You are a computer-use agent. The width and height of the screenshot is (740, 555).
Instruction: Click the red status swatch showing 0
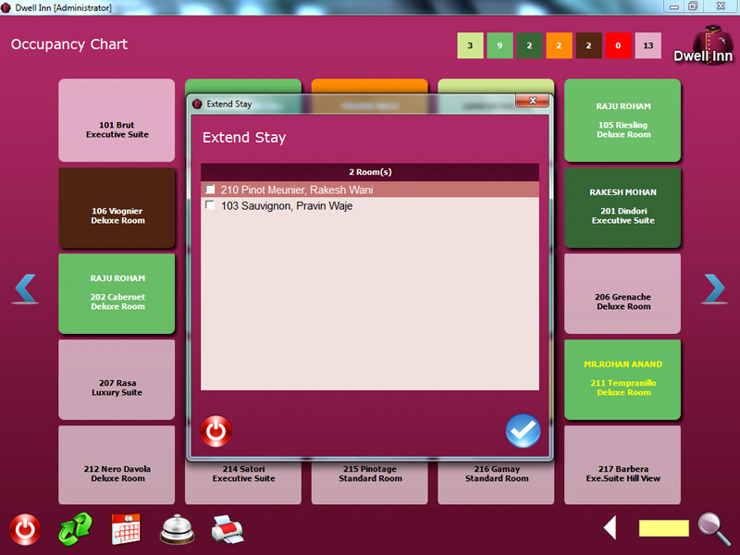tap(618, 45)
